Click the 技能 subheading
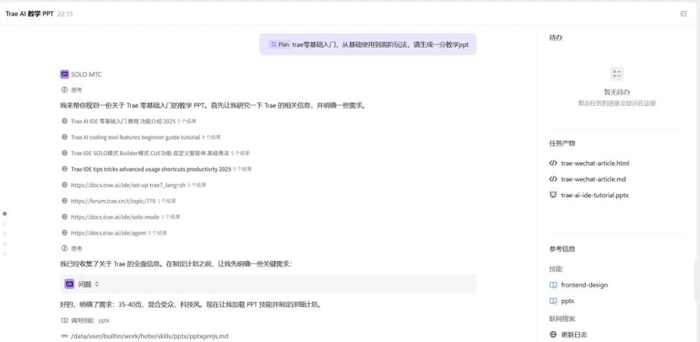700x342 pixels. tap(555, 269)
